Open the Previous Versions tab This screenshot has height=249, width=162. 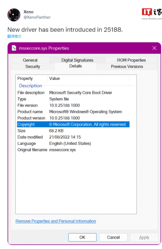click(127, 66)
